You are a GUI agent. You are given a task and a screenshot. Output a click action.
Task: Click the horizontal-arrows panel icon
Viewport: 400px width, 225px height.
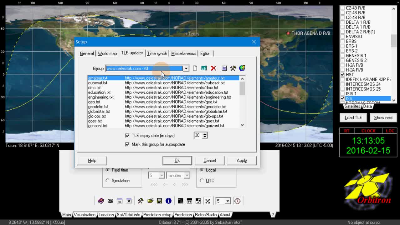[x=189, y=201]
